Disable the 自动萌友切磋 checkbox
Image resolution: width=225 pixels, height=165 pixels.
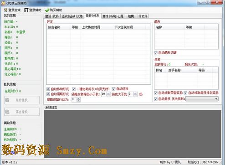[156, 53]
